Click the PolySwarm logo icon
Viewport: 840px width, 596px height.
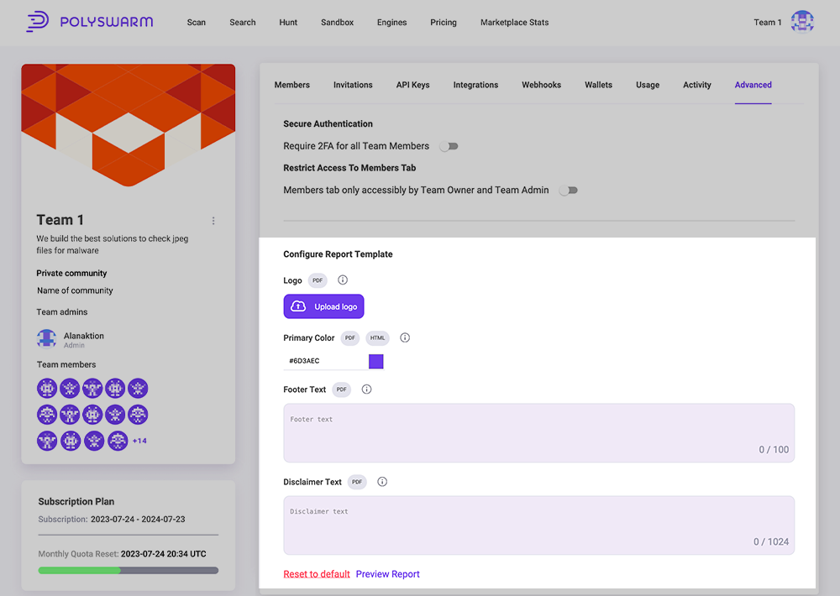37,22
